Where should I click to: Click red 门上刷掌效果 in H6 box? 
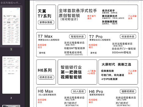point(132,72)
